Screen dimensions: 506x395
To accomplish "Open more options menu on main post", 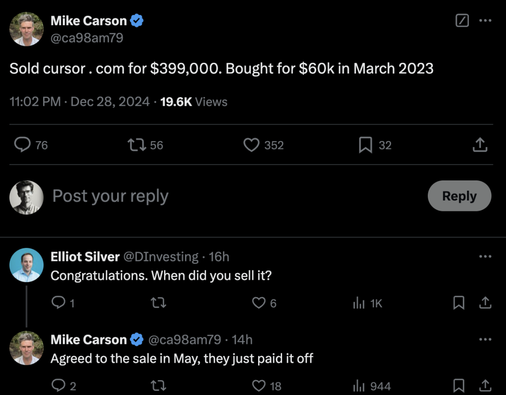I will point(485,20).
